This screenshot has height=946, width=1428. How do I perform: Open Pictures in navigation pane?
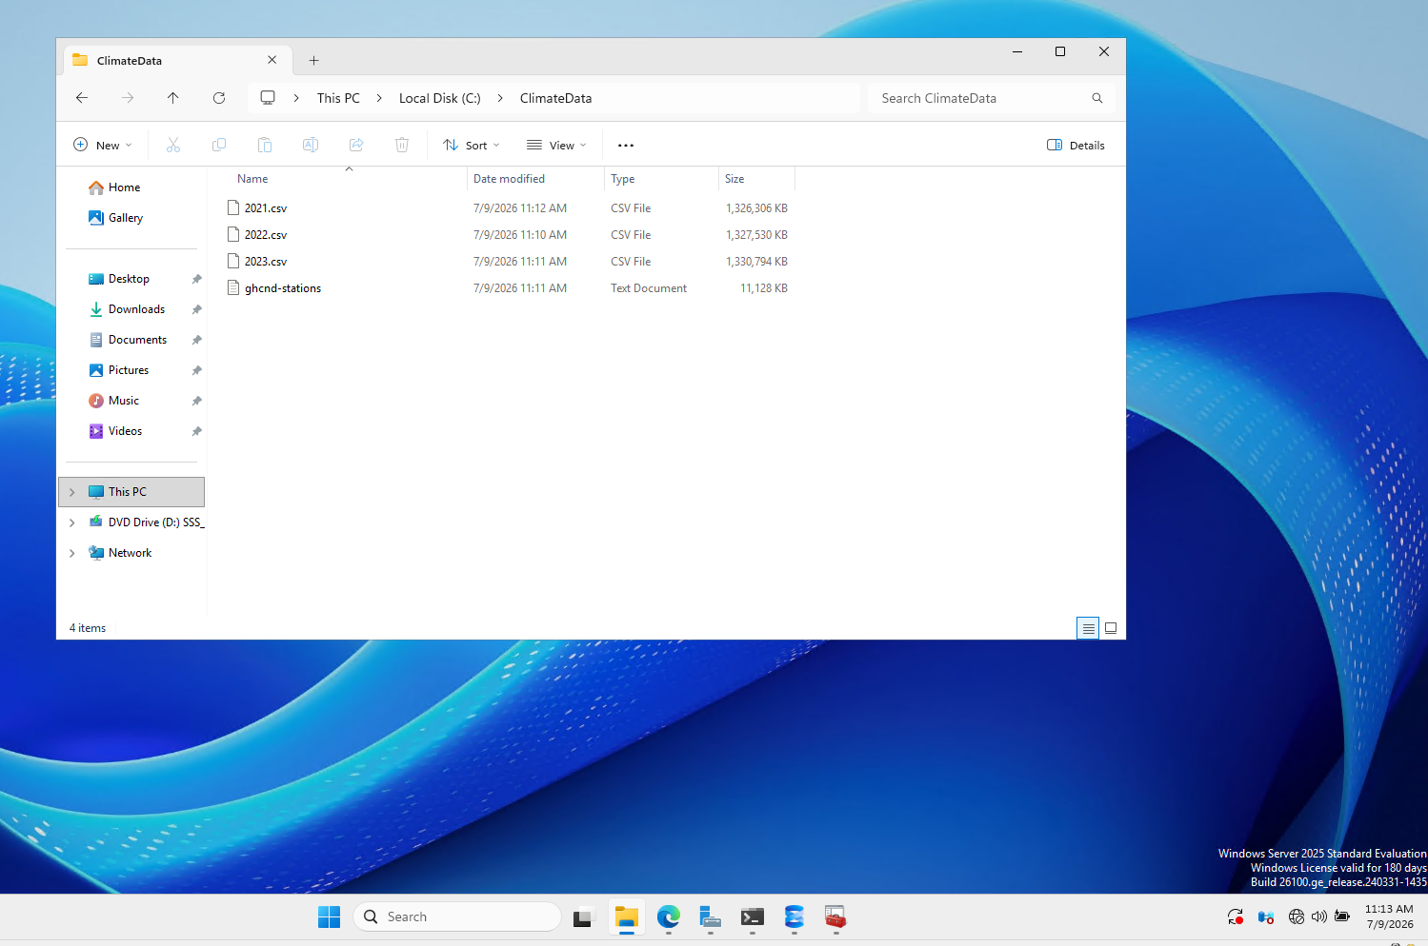(128, 370)
